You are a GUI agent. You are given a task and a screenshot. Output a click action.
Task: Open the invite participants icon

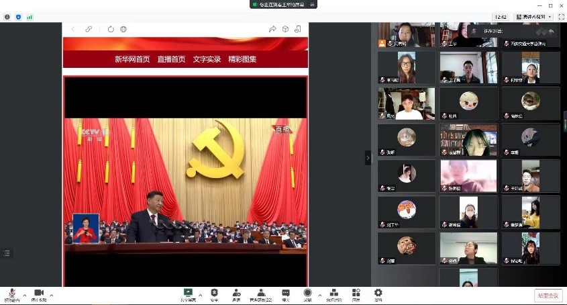pos(236,293)
